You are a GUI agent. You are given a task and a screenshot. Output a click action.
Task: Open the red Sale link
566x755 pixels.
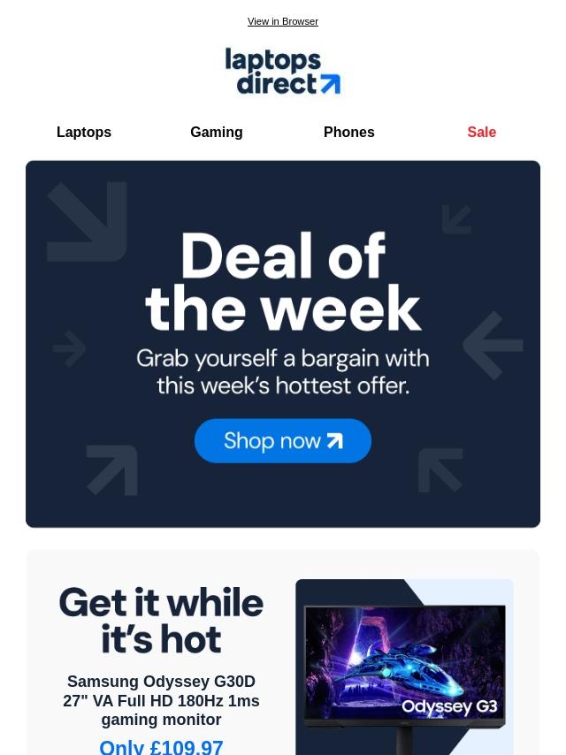coord(482,132)
